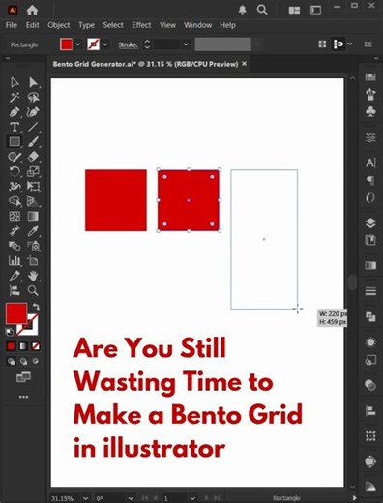Screen dimensions: 383x503
Task: Open the Character panel icon
Action: (370, 163)
